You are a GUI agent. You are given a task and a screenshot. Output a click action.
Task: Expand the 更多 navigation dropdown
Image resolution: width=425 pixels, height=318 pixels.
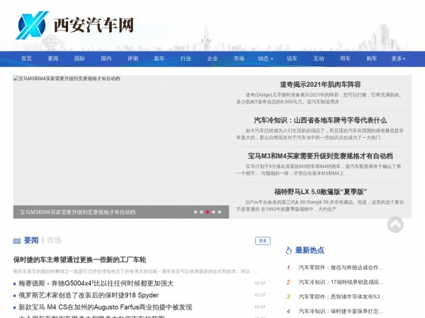point(398,59)
